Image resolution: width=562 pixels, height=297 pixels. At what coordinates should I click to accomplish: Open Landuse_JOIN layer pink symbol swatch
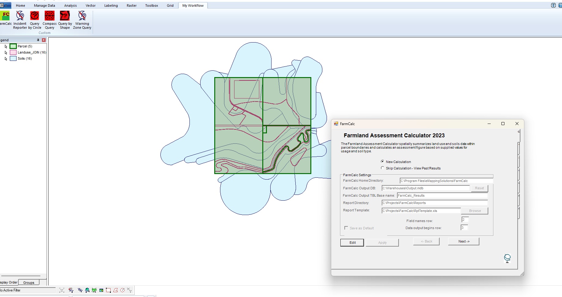13,52
